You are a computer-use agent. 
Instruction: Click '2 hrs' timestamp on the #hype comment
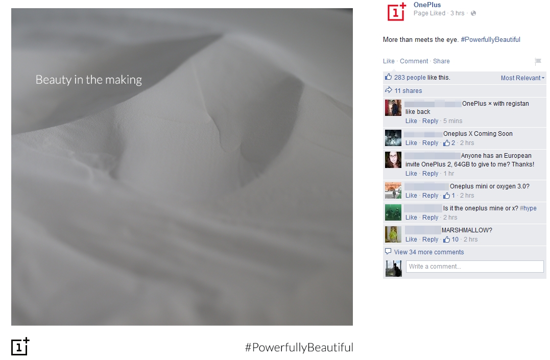coord(450,218)
